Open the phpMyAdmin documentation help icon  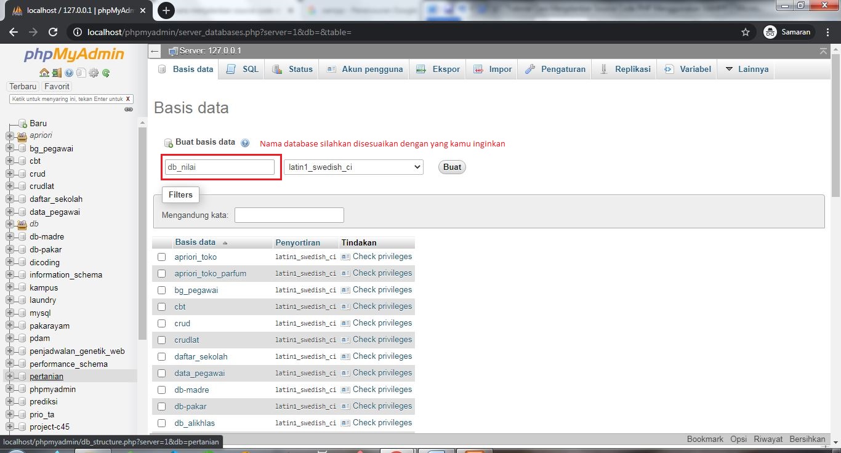coord(68,73)
